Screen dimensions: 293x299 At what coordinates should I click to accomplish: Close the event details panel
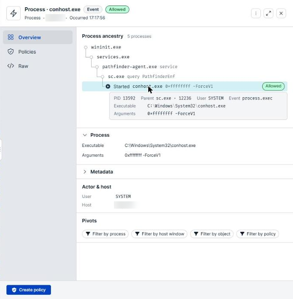coord(281,13)
